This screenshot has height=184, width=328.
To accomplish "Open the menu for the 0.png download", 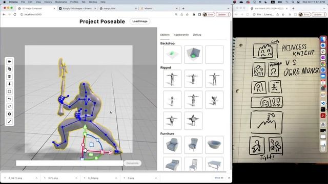I will tap(156, 178).
